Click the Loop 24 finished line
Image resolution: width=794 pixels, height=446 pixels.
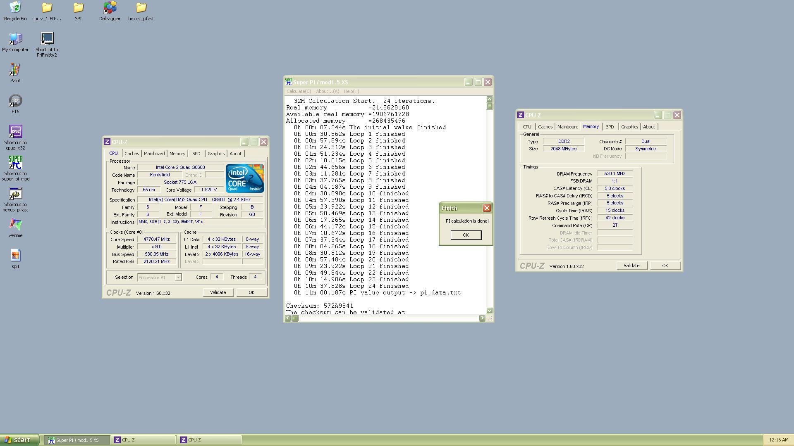pos(352,286)
